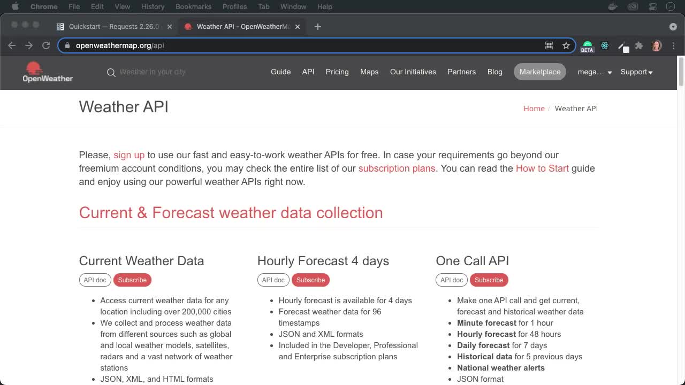The width and height of the screenshot is (685, 385).
Task: Close the Quickstart Requests tab
Action: coord(169,26)
